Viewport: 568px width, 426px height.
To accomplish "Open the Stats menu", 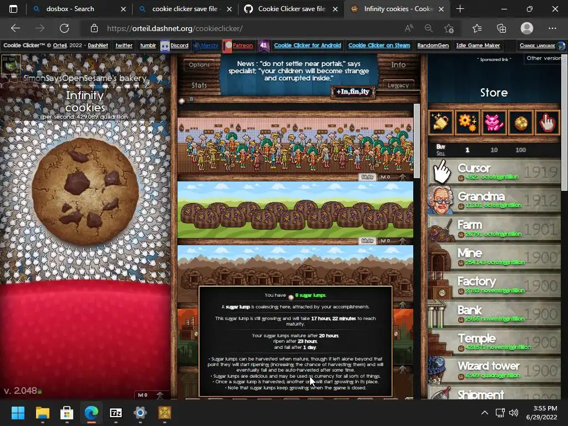I will 199,85.
